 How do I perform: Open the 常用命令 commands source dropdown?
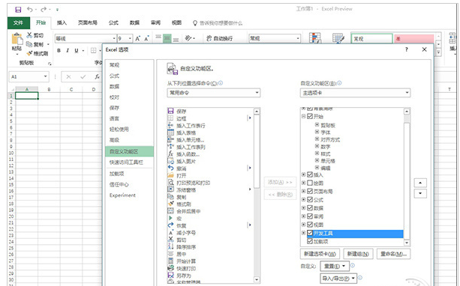(214, 93)
